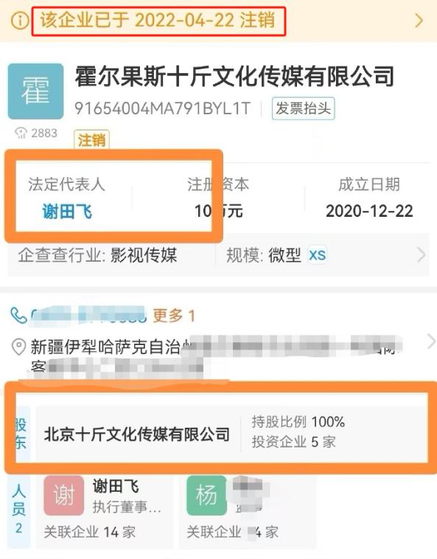Screen dimensions: 437x559
Task: Tap the phone call icon
Action: click(x=19, y=315)
